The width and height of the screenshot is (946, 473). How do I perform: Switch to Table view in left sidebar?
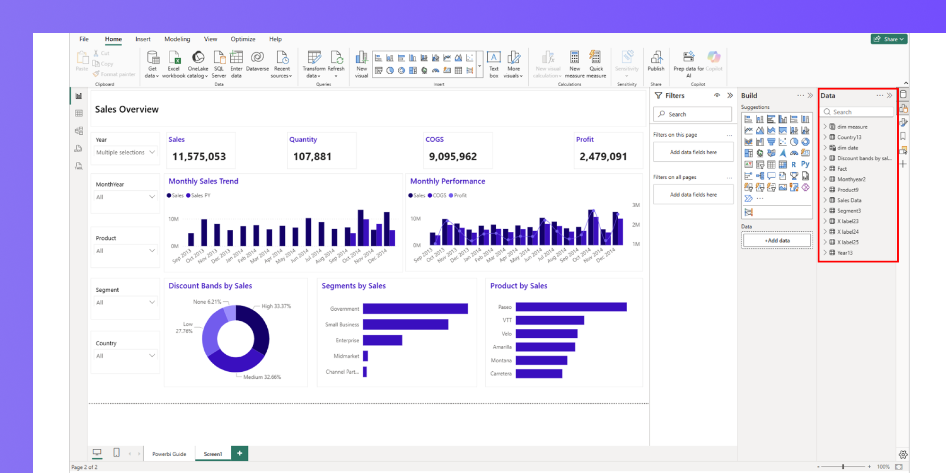point(79,113)
